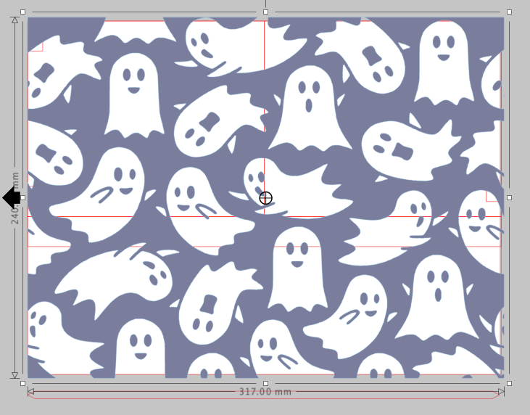Select the left-middle resize handle
The height and width of the screenshot is (415, 530).
pos(22,197)
